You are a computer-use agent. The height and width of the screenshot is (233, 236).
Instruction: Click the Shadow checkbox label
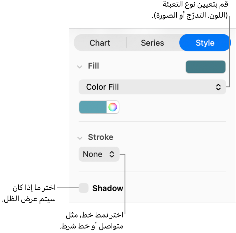tap(108, 188)
